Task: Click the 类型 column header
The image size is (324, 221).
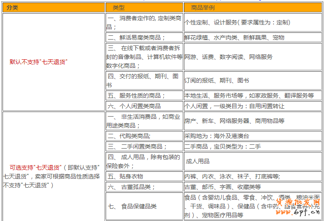Action: pos(144,8)
